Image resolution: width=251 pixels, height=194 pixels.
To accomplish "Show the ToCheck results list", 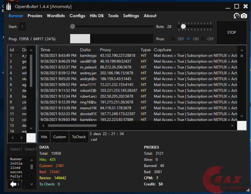I will pyautogui.click(x=79, y=137).
